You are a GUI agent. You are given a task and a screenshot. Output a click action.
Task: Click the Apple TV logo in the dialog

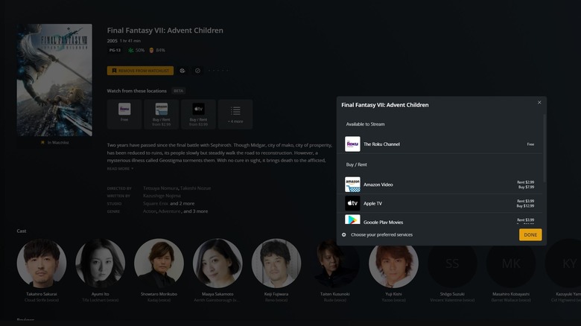tap(352, 202)
